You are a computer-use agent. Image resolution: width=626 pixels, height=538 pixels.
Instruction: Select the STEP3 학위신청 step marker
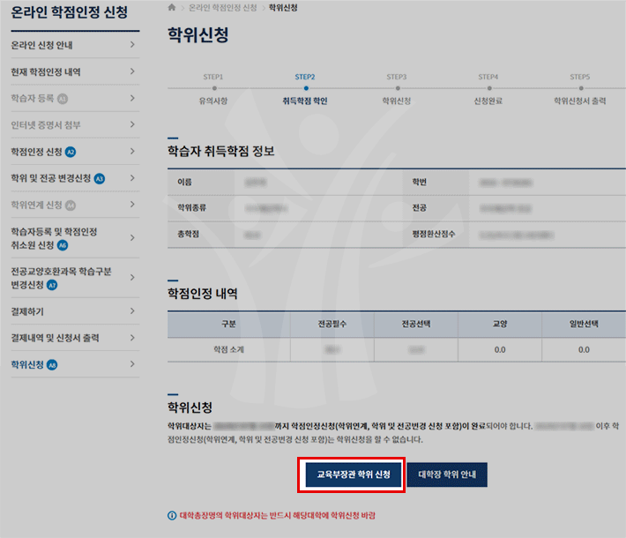pyautogui.click(x=397, y=89)
